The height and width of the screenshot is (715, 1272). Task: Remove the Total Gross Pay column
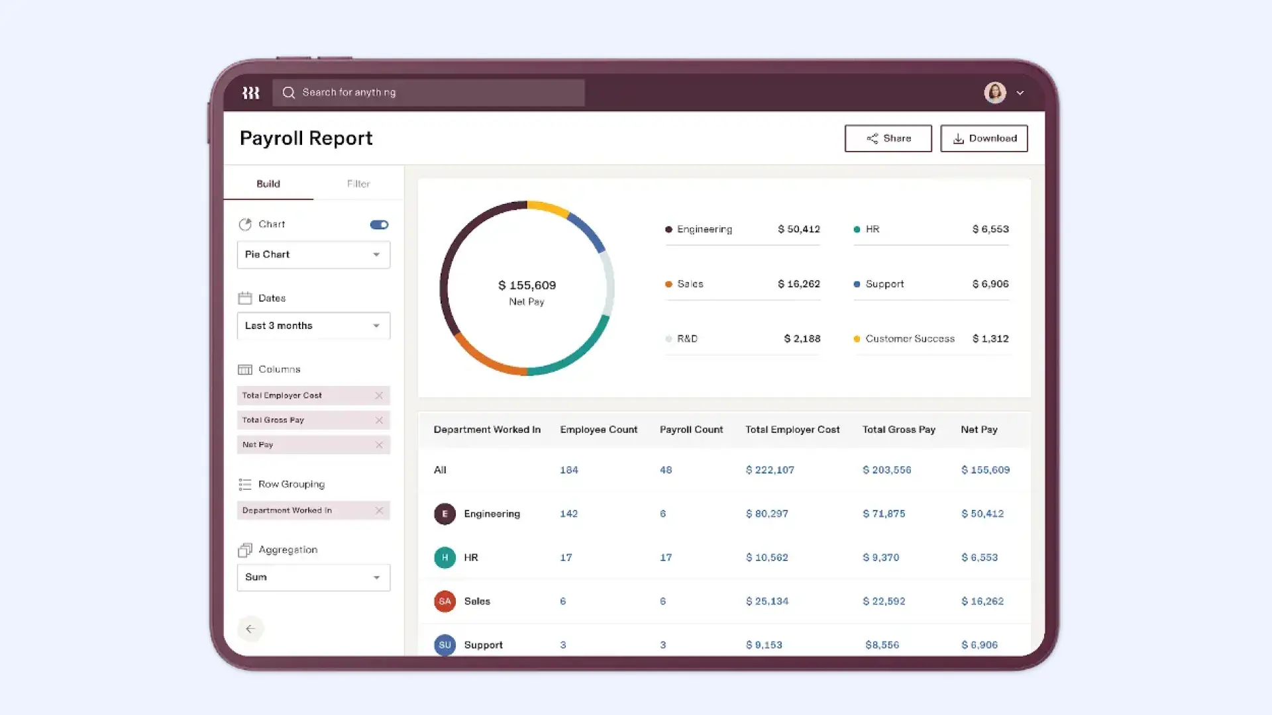coord(379,420)
